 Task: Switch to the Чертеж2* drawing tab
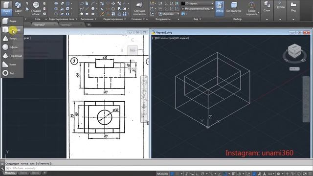click(67, 25)
